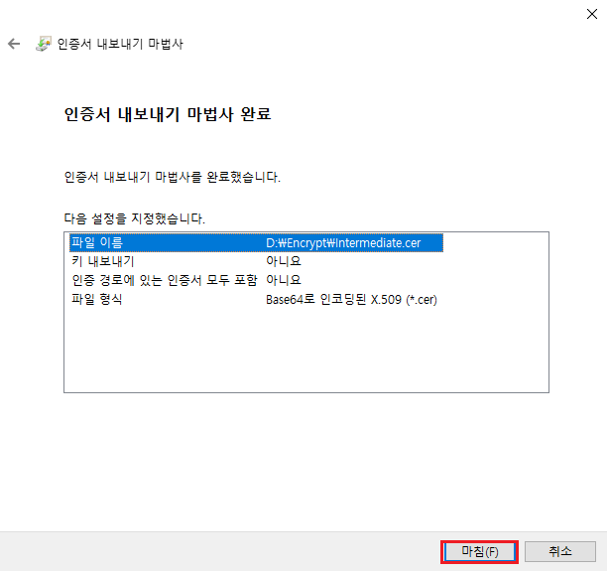Viewport: 608px width, 571px height.
Task: Click the 마침(F) finish button
Action: (479, 551)
